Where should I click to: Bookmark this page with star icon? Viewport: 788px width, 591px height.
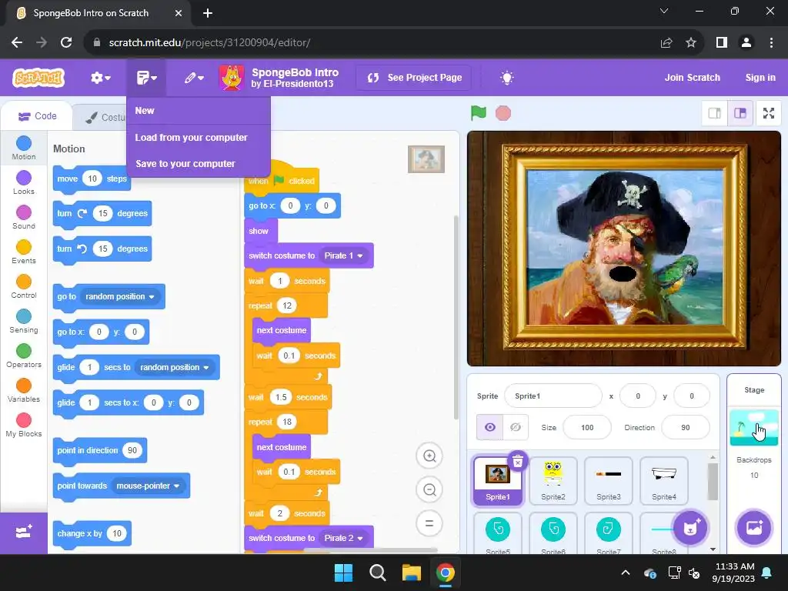pyautogui.click(x=691, y=43)
